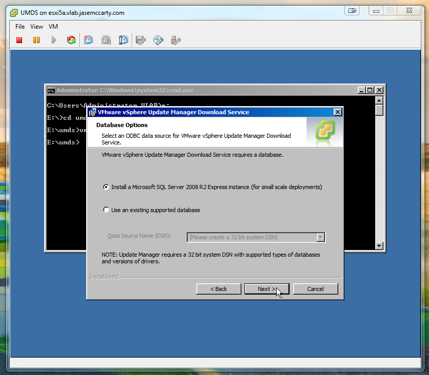Viewport: 429px width, 375px height.
Task: Open the Data Source Name dropdown arrow
Action: (321, 237)
